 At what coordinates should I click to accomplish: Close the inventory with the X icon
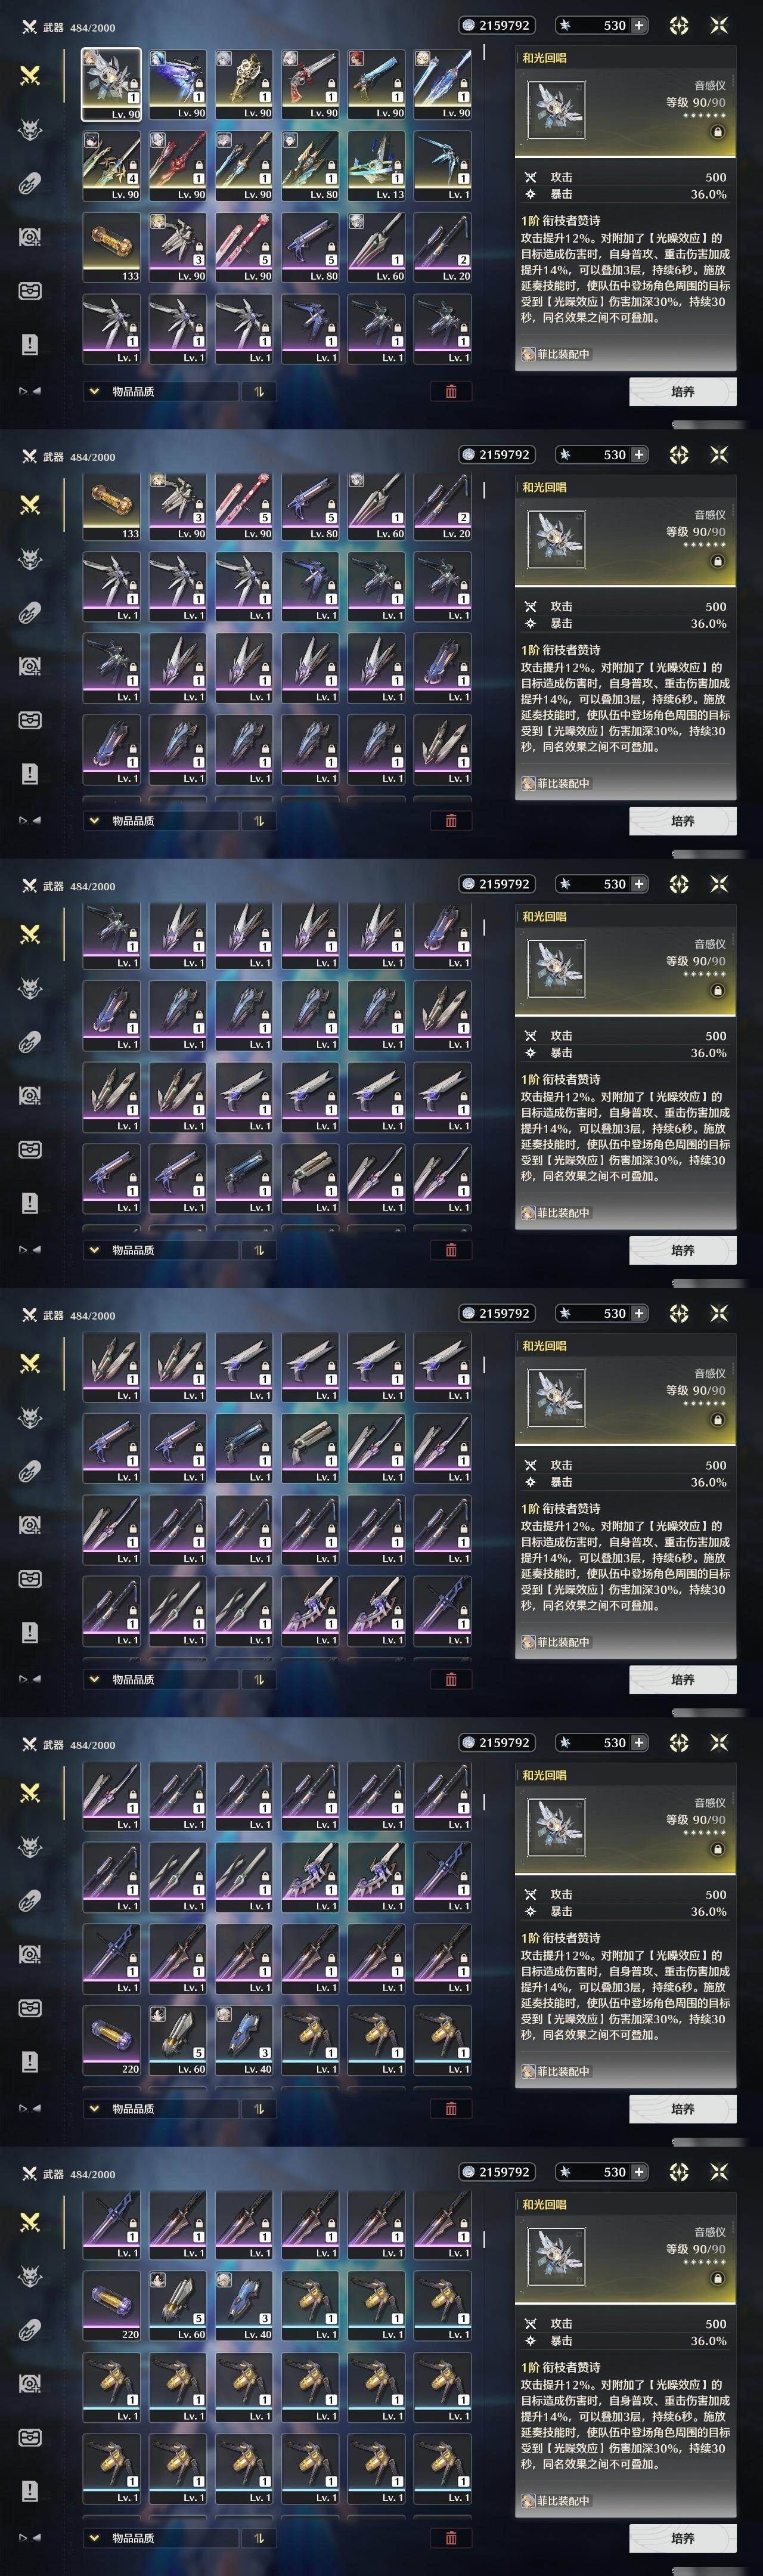(x=718, y=25)
